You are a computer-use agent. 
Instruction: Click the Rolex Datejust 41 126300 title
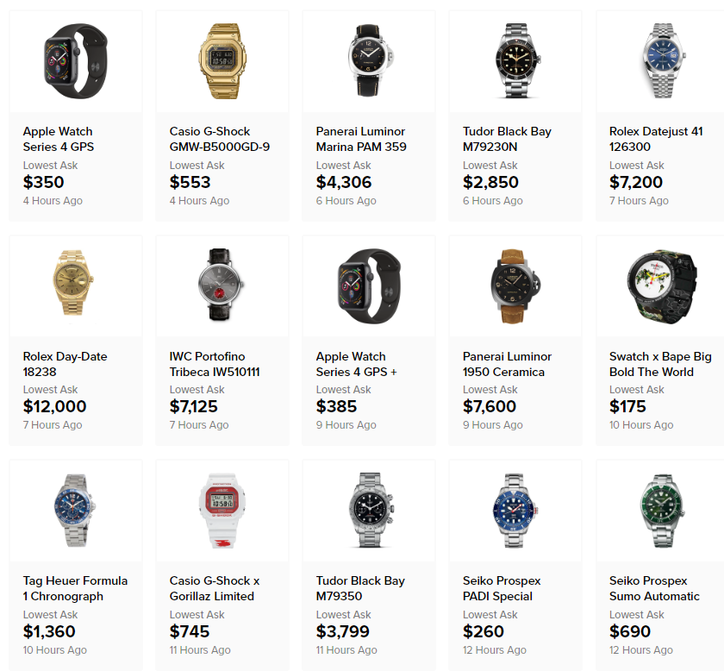pos(656,139)
